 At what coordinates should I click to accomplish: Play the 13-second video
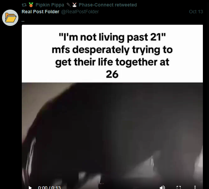[x=30, y=188]
